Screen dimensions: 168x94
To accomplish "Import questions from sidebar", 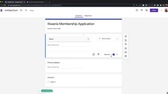I will (x=126, y=40).
